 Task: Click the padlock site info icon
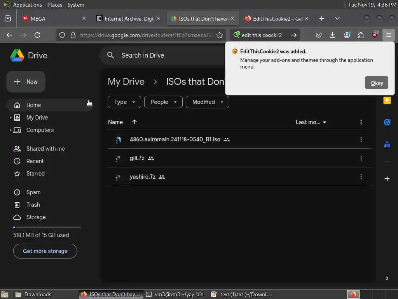coord(73,35)
